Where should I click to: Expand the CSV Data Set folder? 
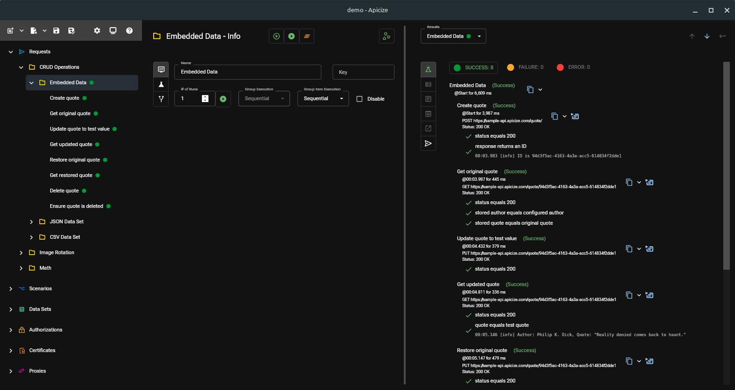click(x=31, y=237)
